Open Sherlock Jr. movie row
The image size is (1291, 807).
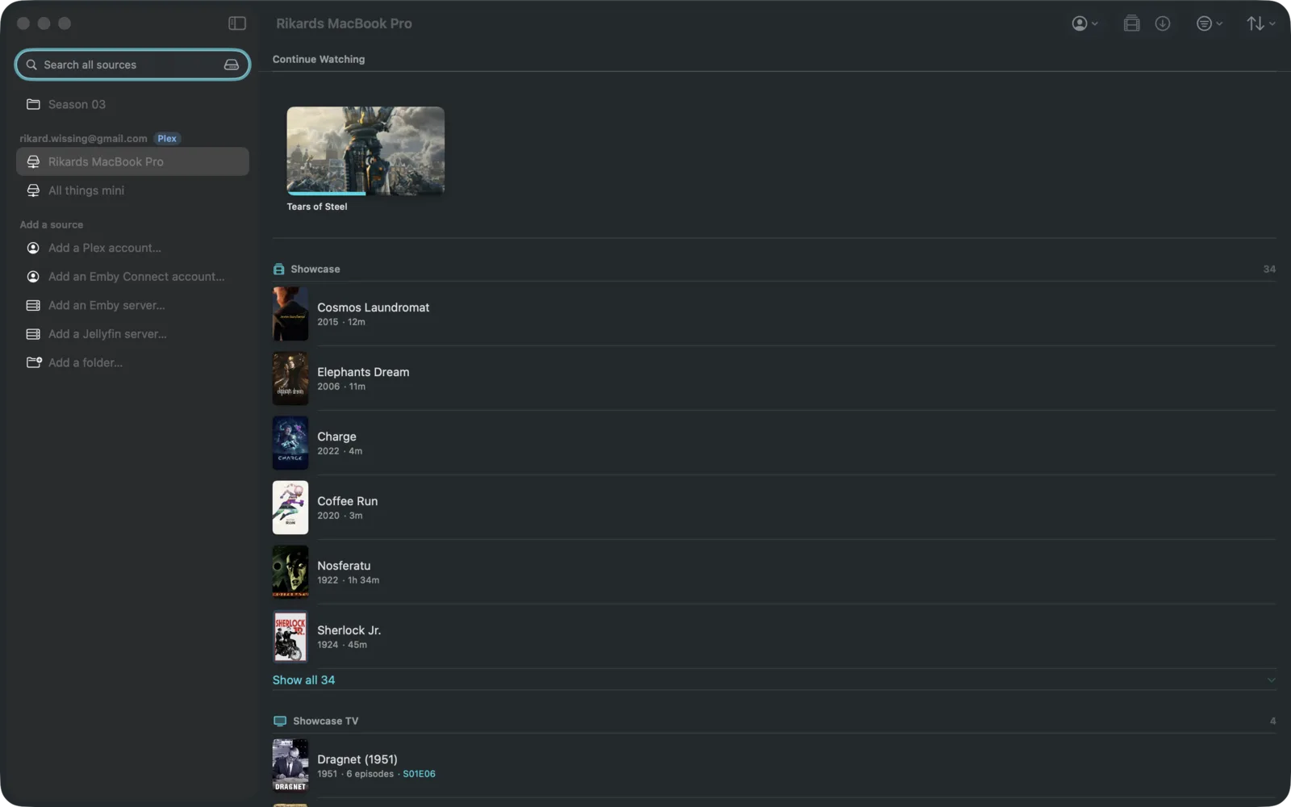point(774,637)
